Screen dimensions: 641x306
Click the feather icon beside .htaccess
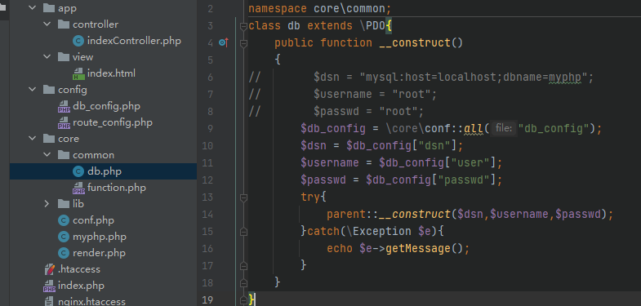pyautogui.click(x=49, y=269)
